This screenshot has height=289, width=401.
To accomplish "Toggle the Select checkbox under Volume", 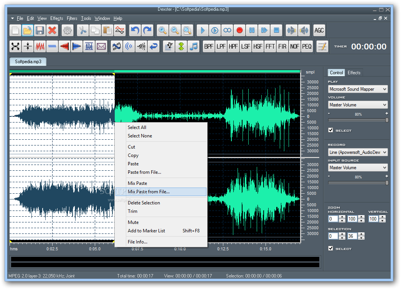I will (x=331, y=130).
